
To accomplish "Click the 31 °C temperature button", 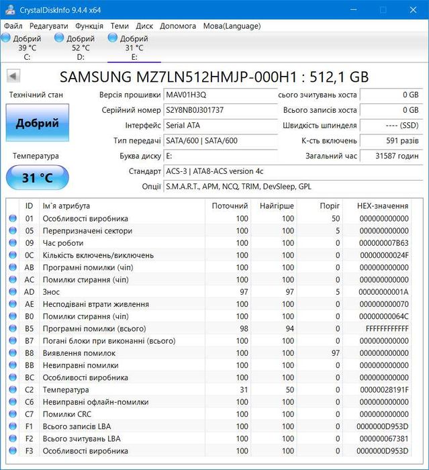I will (x=38, y=177).
